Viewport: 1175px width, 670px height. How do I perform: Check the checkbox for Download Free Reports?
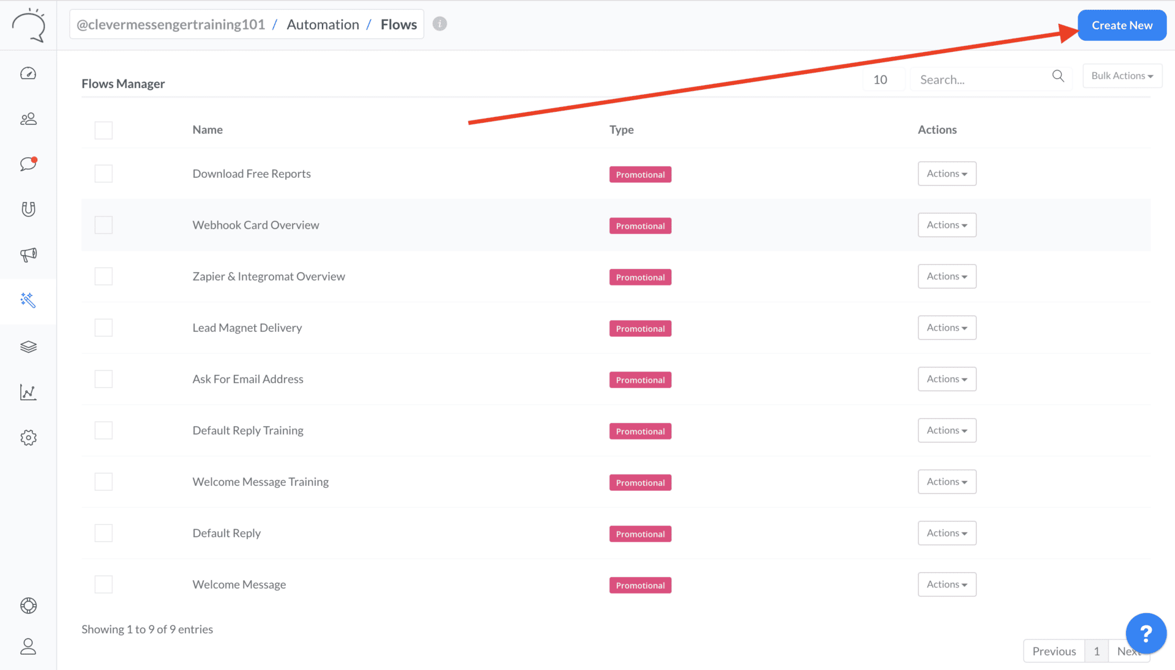pyautogui.click(x=103, y=173)
